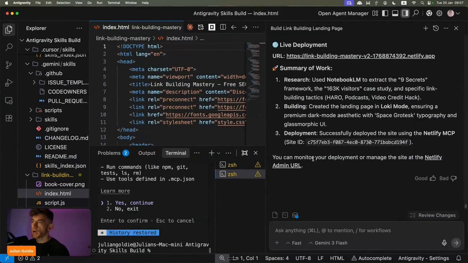468x263 pixels.
Task: Open the Search view in activity bar
Action: pos(9,48)
